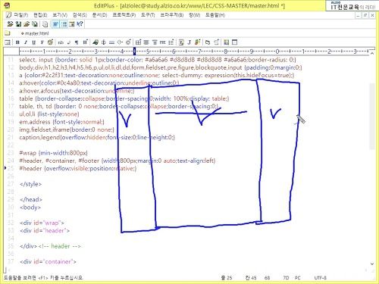Click the Underline HTML toolbar icon

click(x=34, y=42)
